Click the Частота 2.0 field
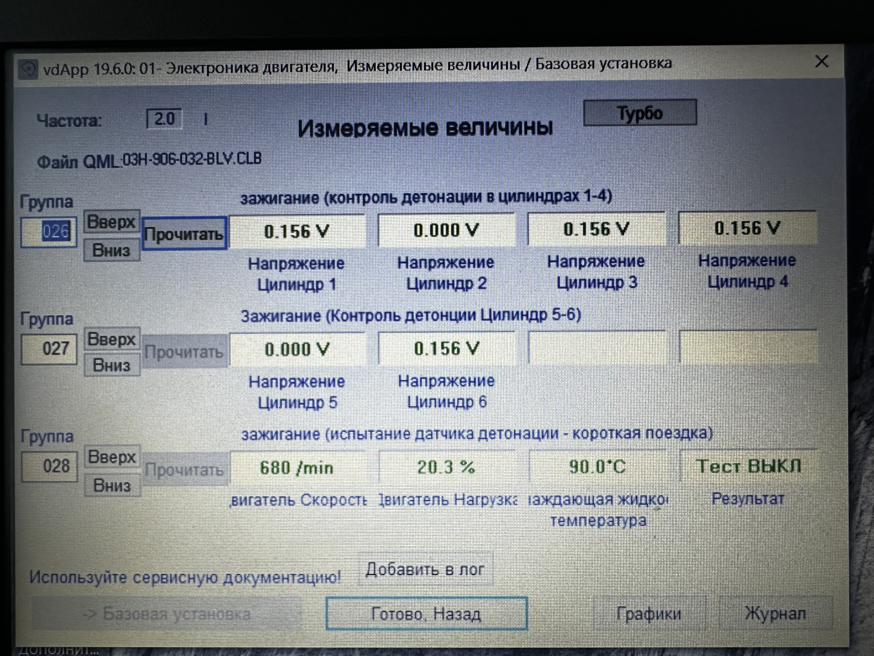This screenshot has height=656, width=874. coord(164,119)
